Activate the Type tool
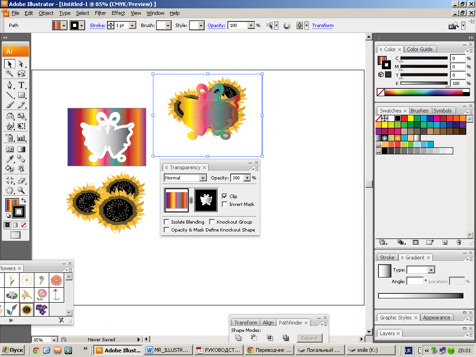This screenshot has width=476, height=357. pos(21,85)
